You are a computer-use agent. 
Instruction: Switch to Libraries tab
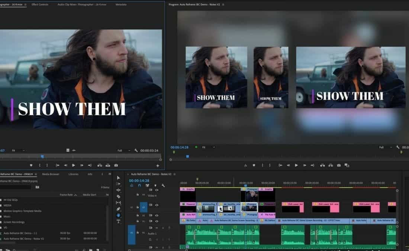pyautogui.click(x=73, y=174)
